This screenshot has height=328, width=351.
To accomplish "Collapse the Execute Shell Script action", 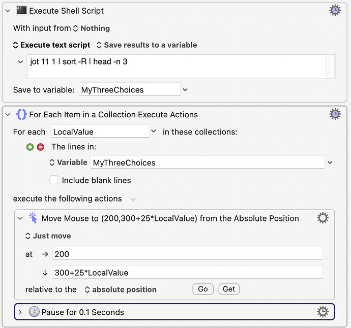I will coord(8,11).
